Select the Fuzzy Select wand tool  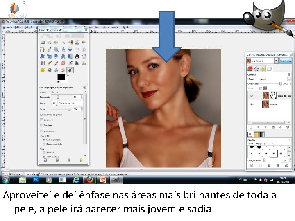tap(63, 42)
